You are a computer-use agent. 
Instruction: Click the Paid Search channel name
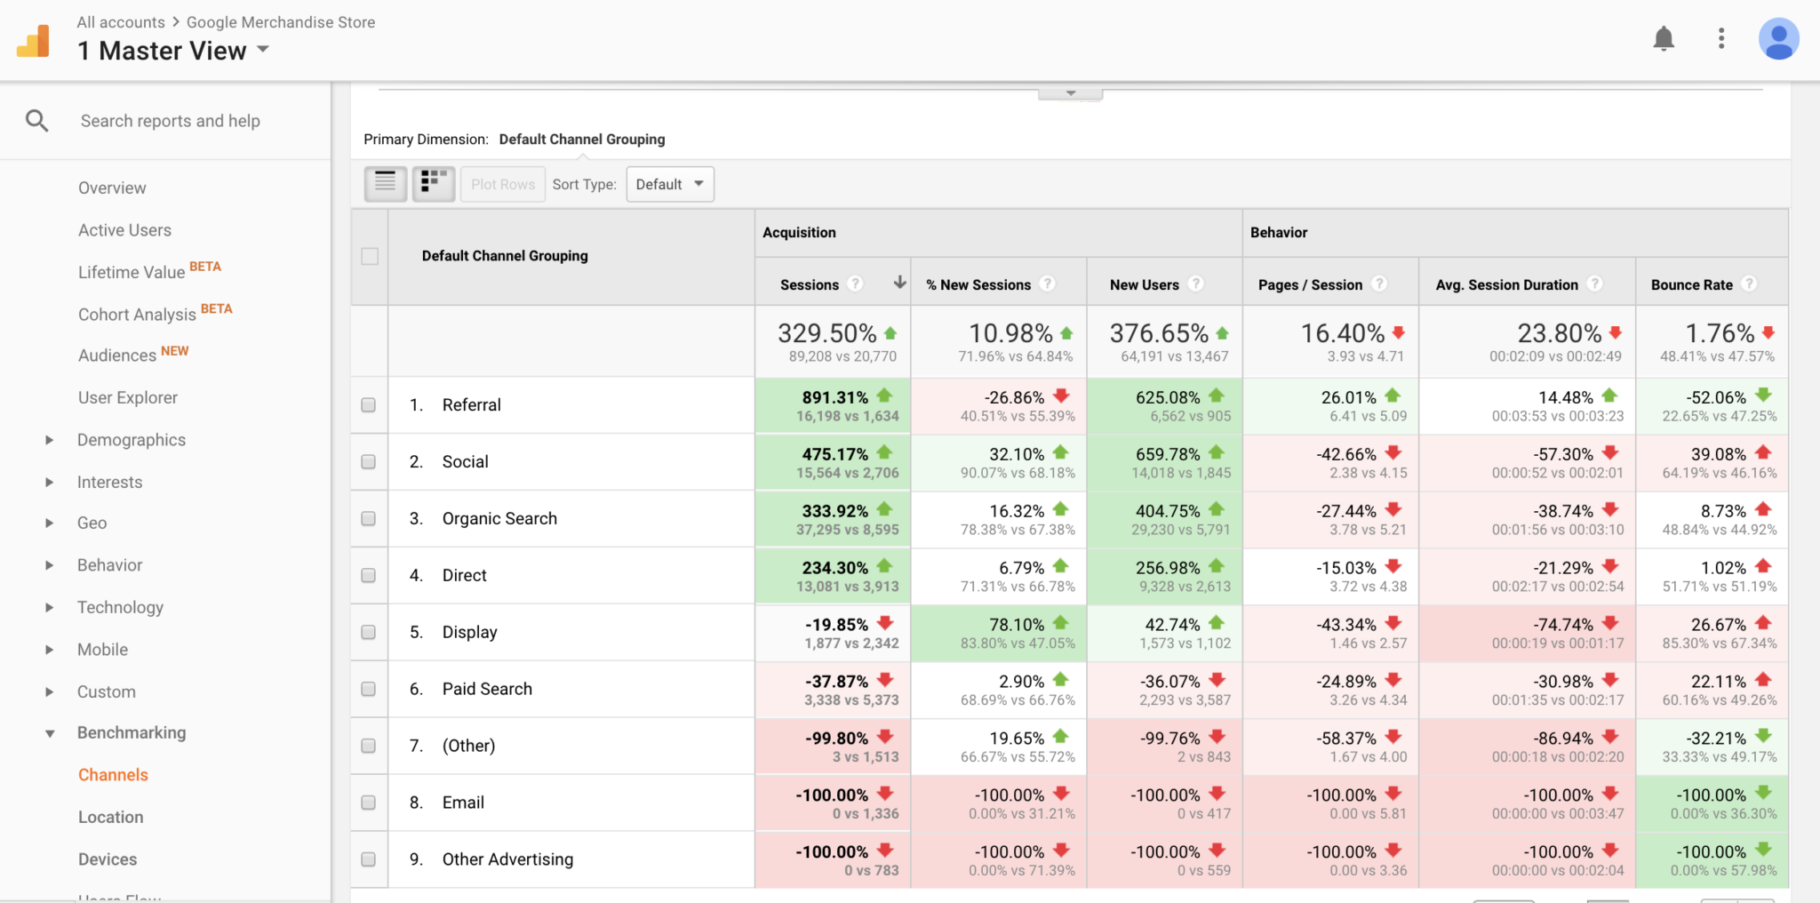pyautogui.click(x=487, y=689)
